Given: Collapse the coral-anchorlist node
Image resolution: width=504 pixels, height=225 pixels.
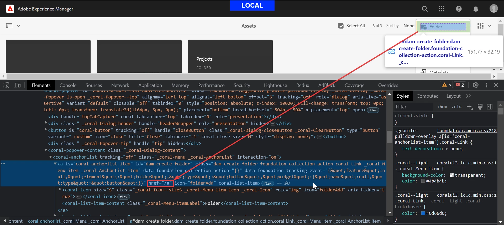Looking at the screenshot, I should 51,157.
